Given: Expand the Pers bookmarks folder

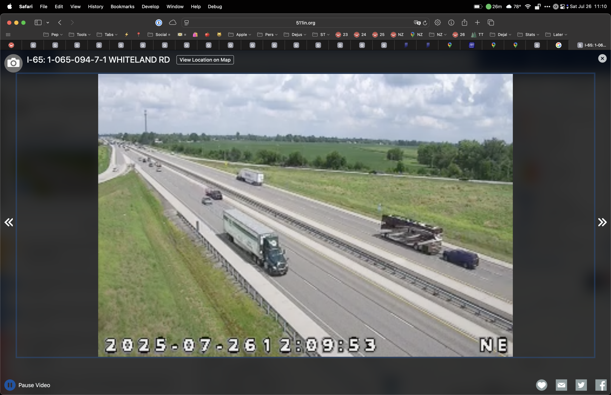Looking at the screenshot, I should 268,35.
